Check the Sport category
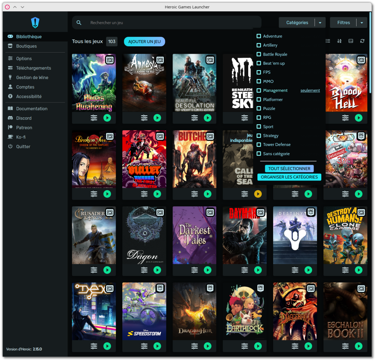376x361 pixels. (x=259, y=126)
